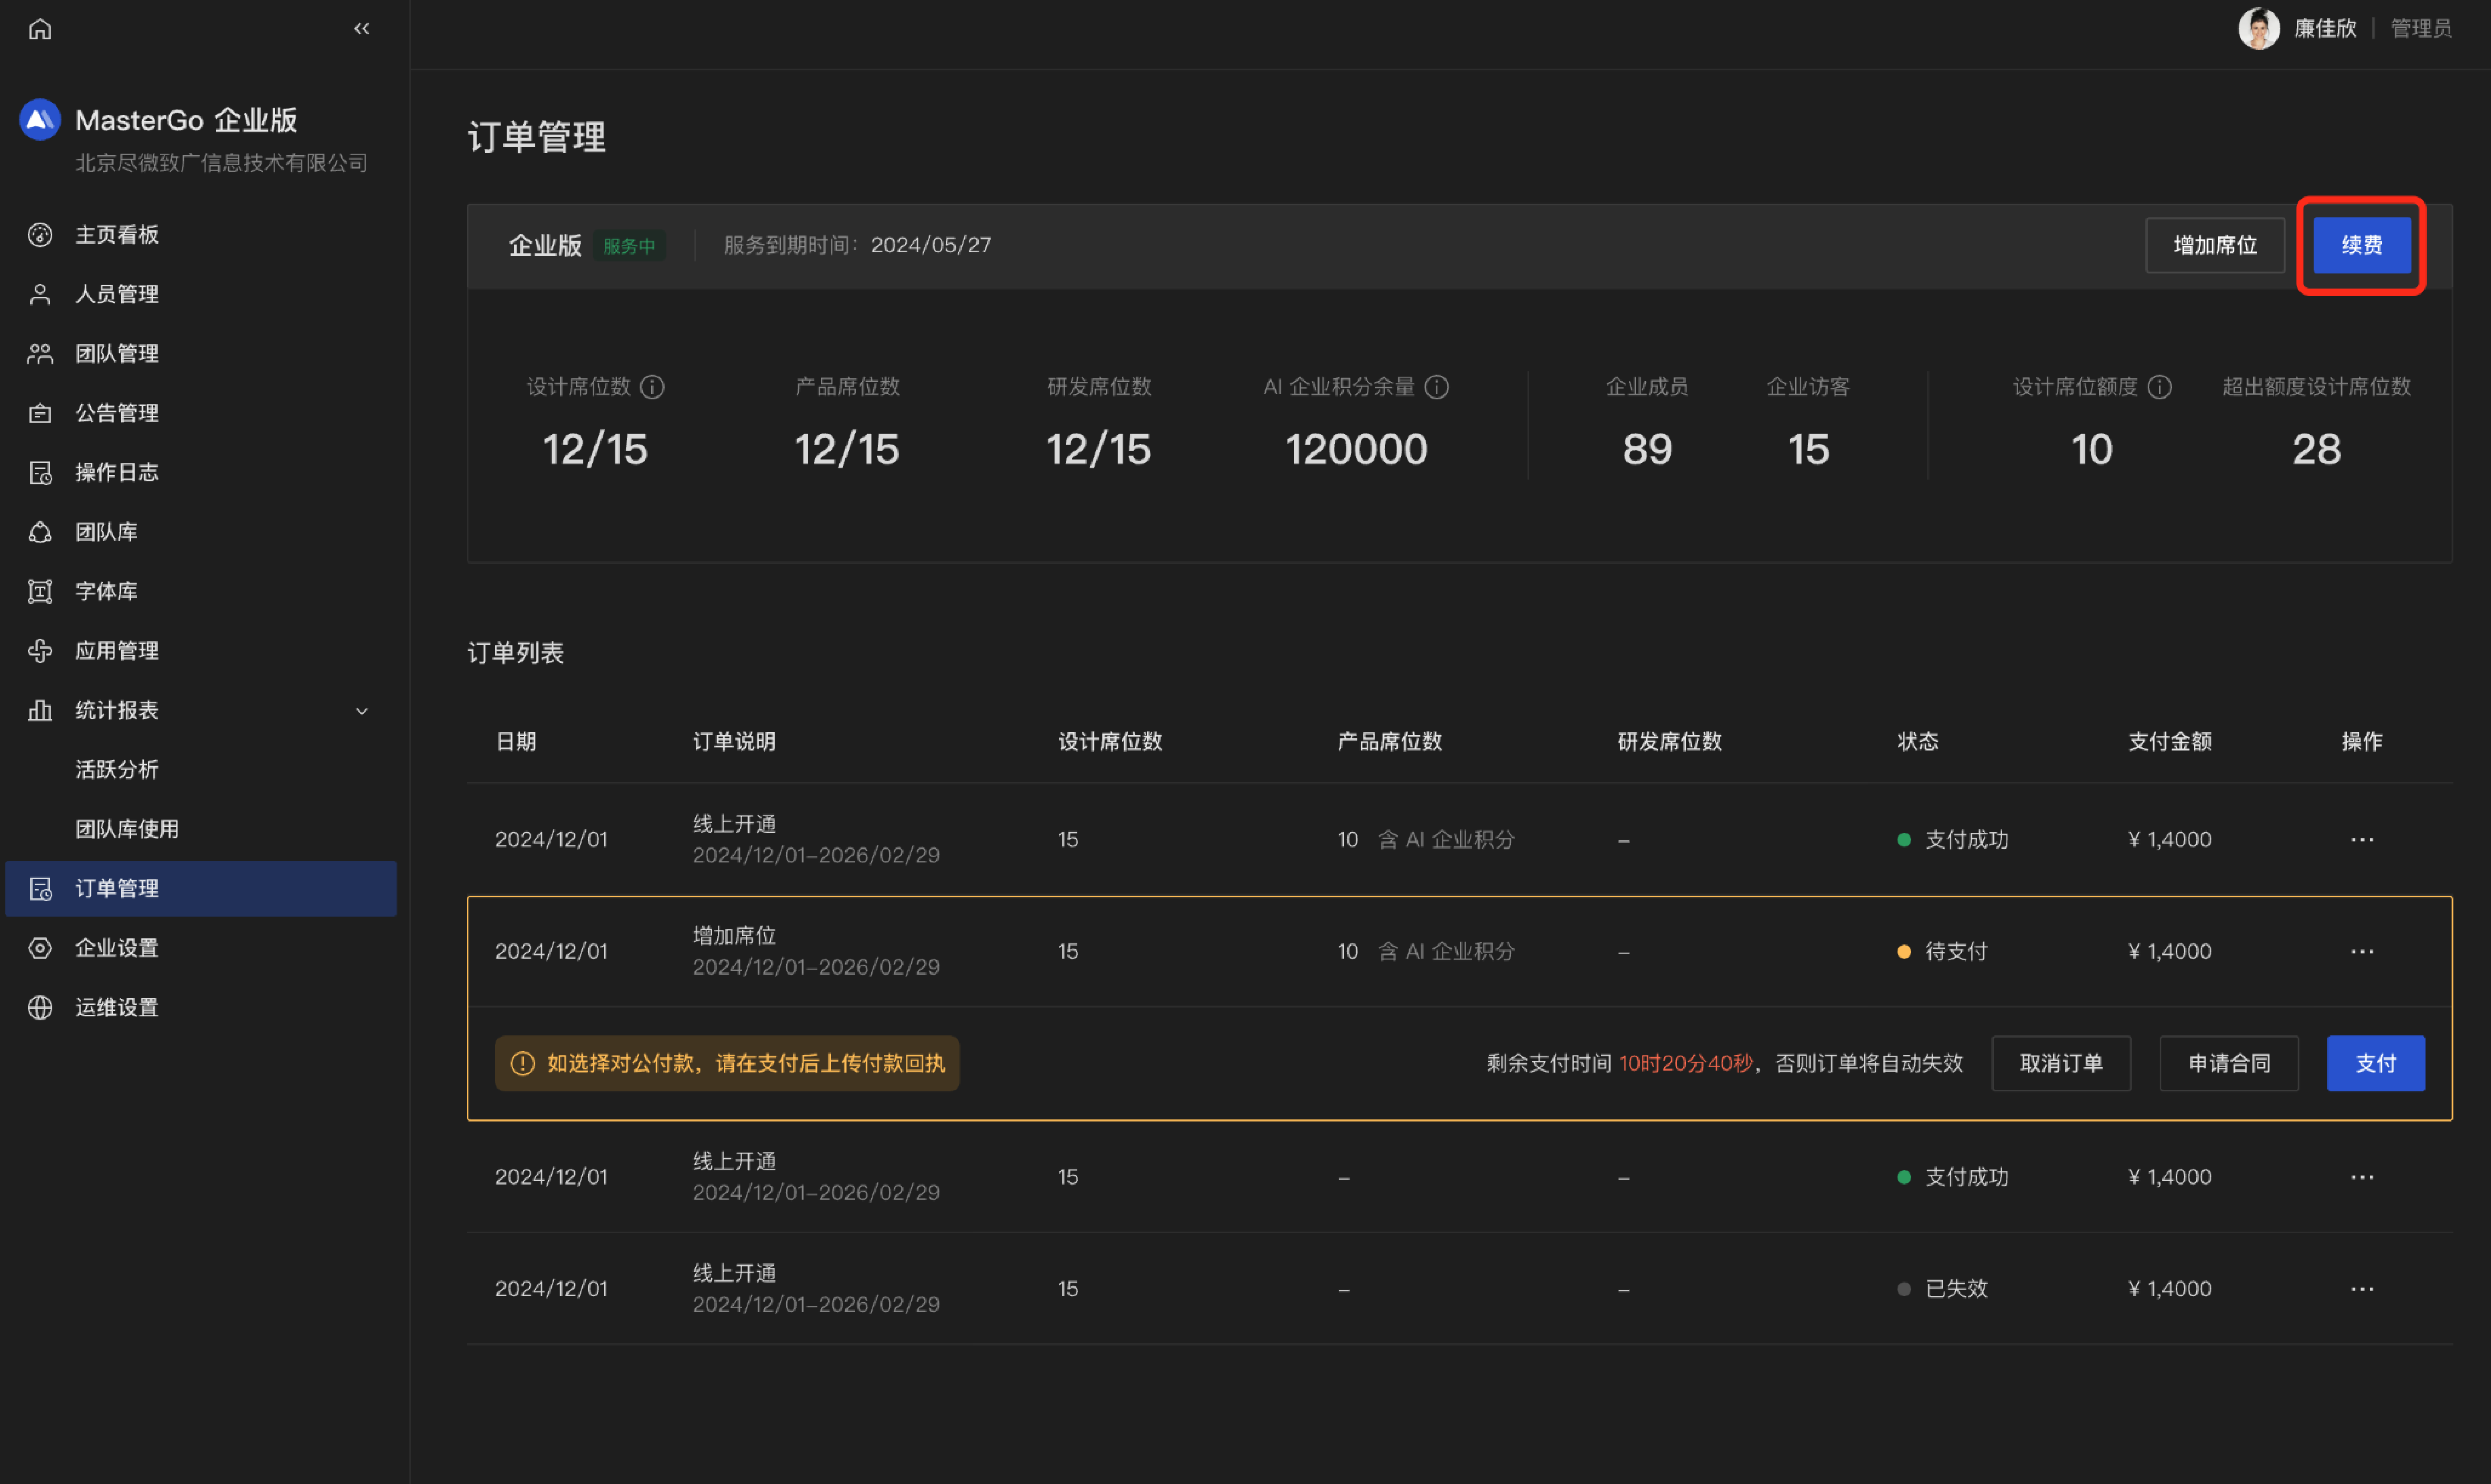Click the 主页看板 dashboard icon

[40, 235]
